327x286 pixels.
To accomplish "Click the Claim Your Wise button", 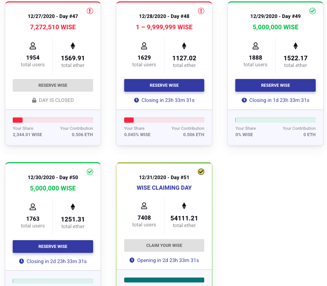I will coord(164,245).
